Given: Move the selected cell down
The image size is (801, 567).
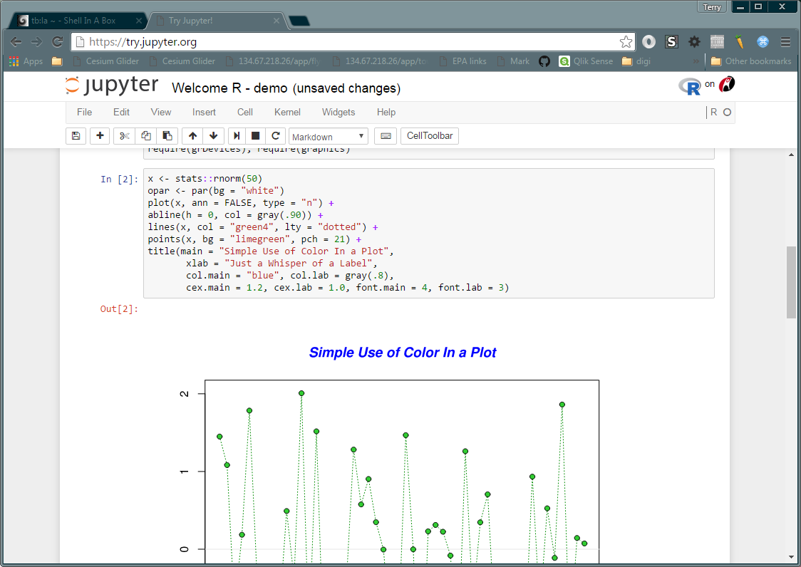Looking at the screenshot, I should point(213,136).
